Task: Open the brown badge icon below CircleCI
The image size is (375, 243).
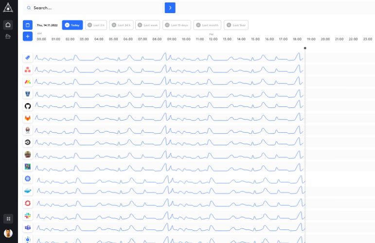Action: [28, 155]
